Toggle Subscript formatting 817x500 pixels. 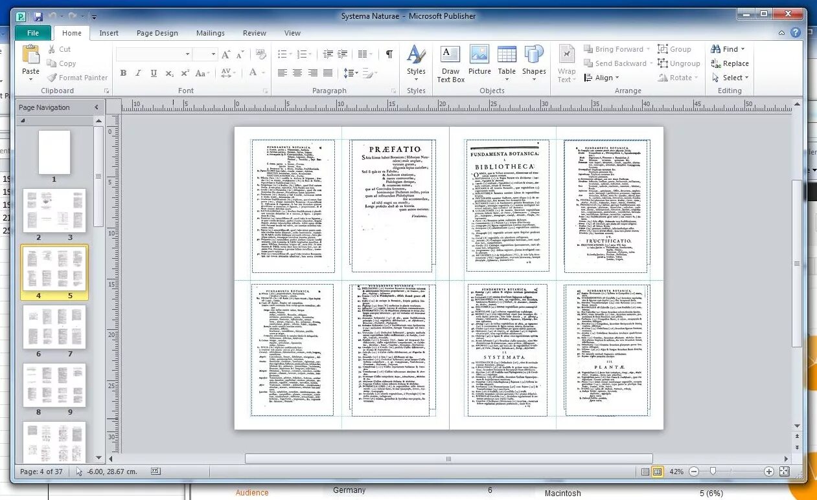pyautogui.click(x=169, y=74)
